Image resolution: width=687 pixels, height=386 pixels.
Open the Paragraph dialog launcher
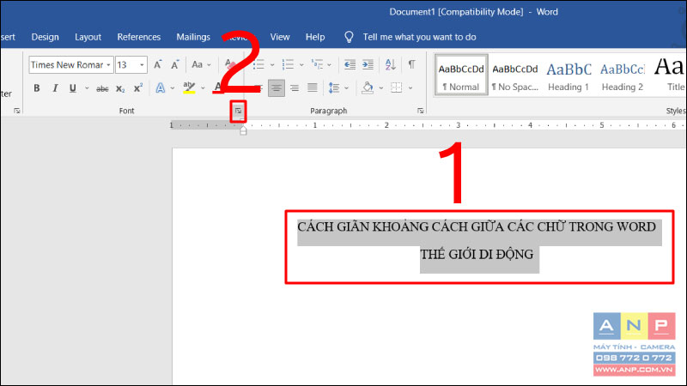tap(421, 112)
